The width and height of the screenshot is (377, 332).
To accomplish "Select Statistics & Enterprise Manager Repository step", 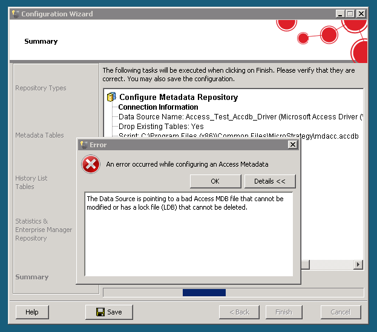I will [x=44, y=230].
